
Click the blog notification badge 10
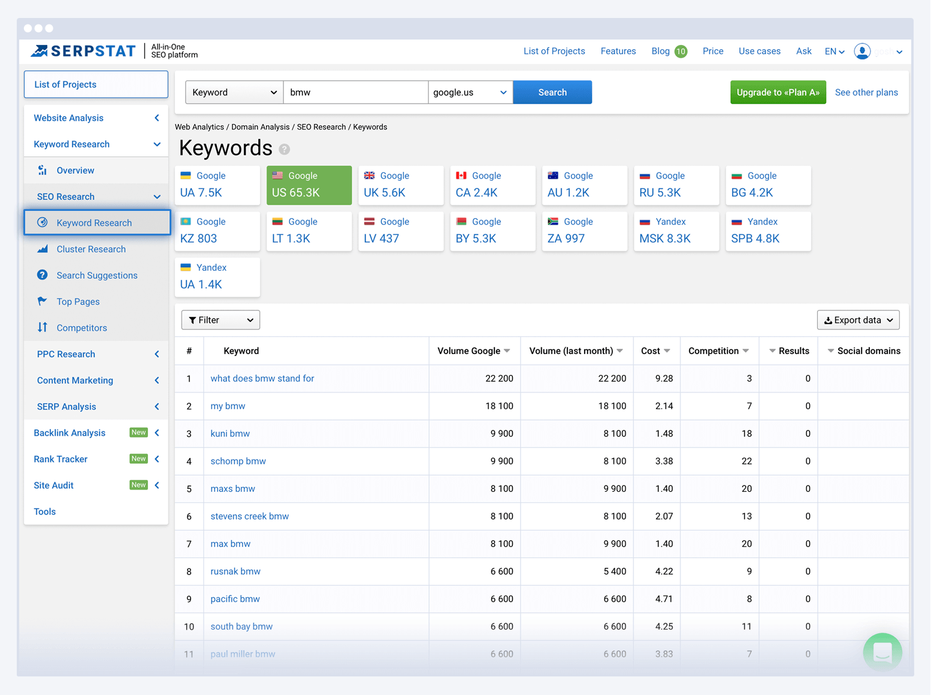(x=681, y=52)
